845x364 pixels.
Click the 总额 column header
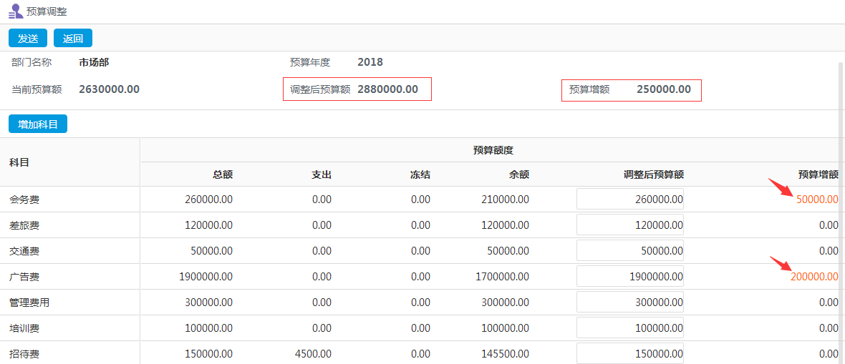(x=222, y=174)
